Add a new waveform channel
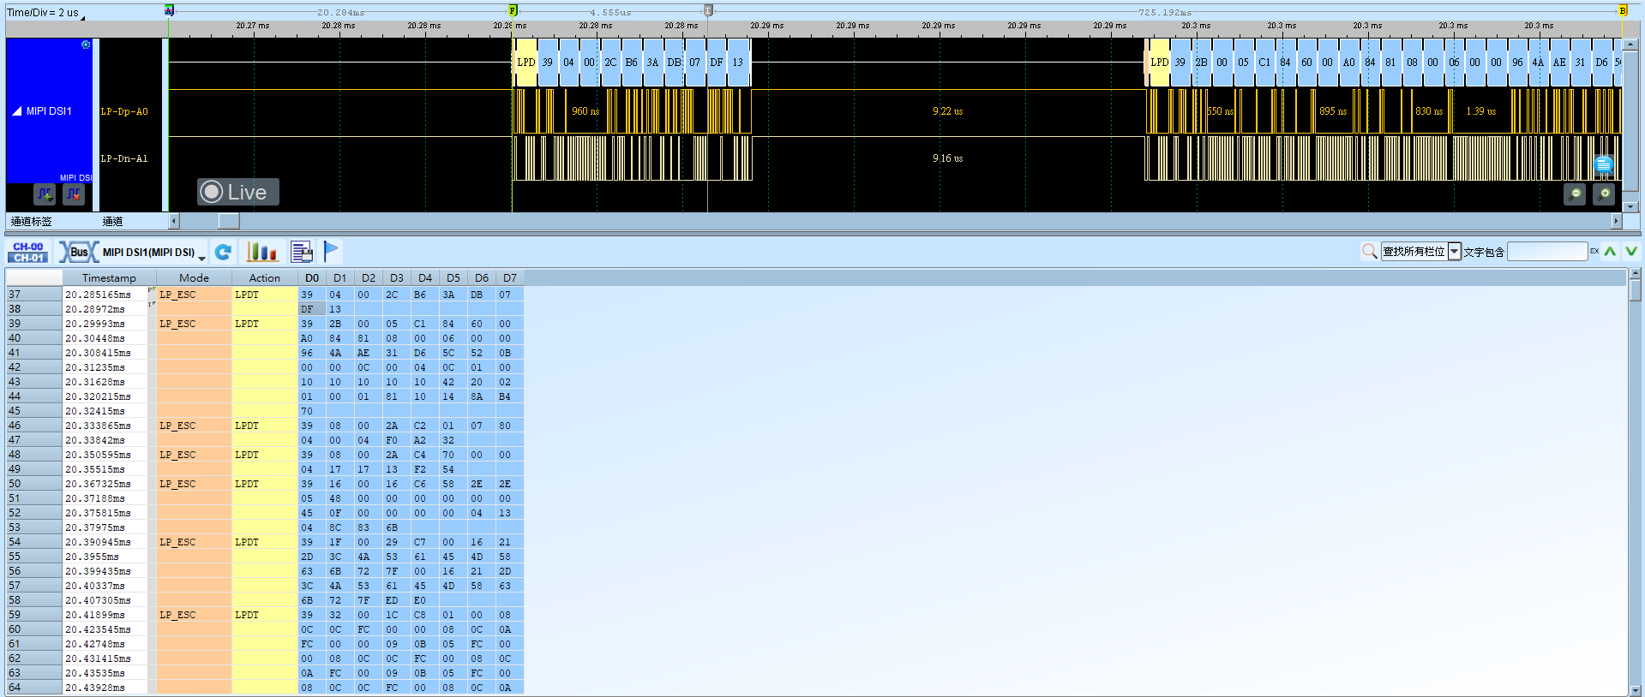 click(x=45, y=194)
